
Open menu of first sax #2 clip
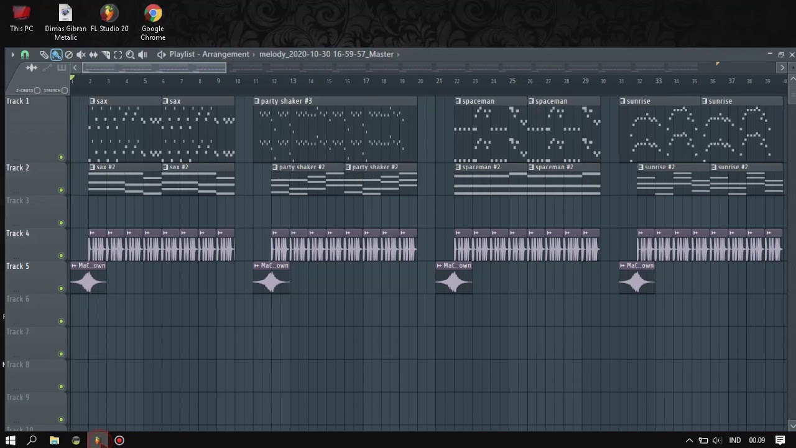(x=92, y=167)
